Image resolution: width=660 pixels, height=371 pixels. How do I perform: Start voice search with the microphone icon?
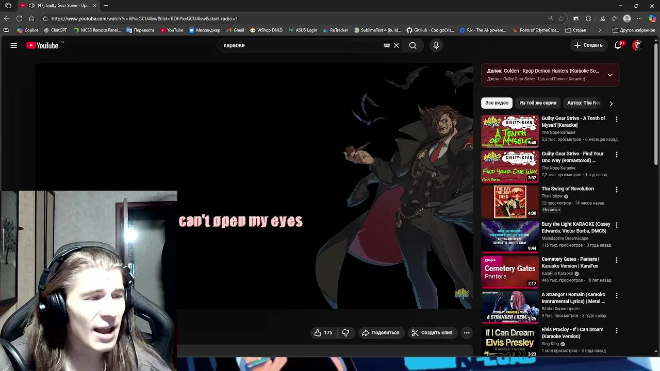pos(436,45)
